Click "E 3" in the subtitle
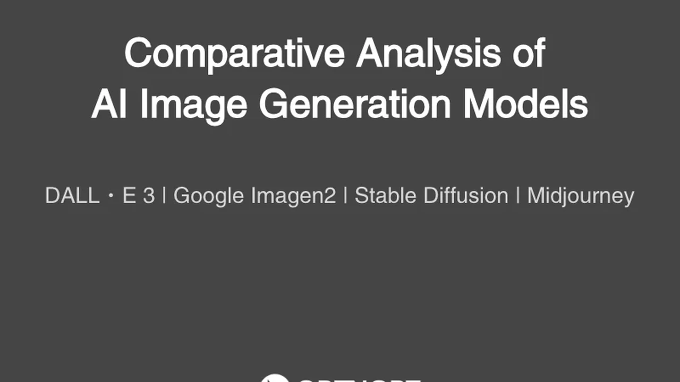The height and width of the screenshot is (382, 680). 138,196
